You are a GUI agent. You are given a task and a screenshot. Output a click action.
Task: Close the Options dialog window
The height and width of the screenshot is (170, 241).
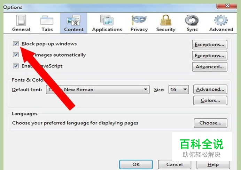(x=227, y=6)
